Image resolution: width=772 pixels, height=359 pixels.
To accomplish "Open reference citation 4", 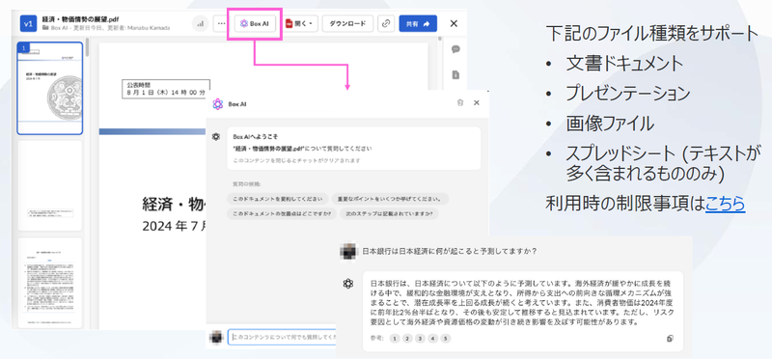I will pyautogui.click(x=432, y=339).
